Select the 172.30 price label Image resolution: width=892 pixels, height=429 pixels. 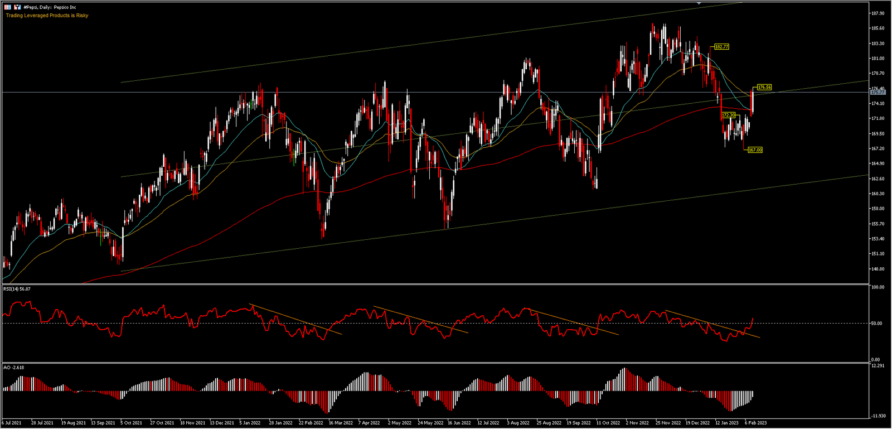(x=728, y=115)
